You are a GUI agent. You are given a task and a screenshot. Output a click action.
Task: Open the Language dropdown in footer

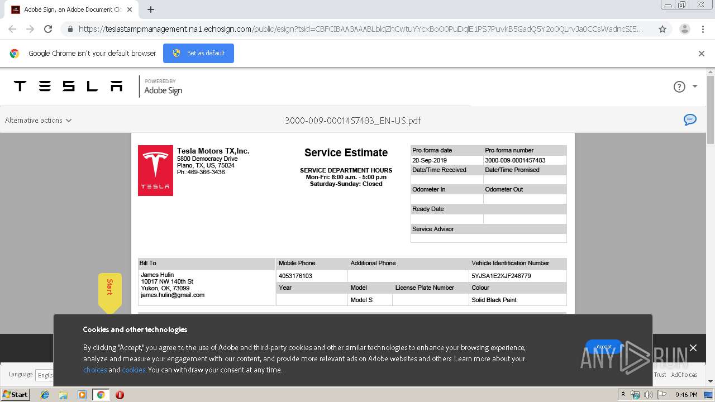(x=44, y=375)
